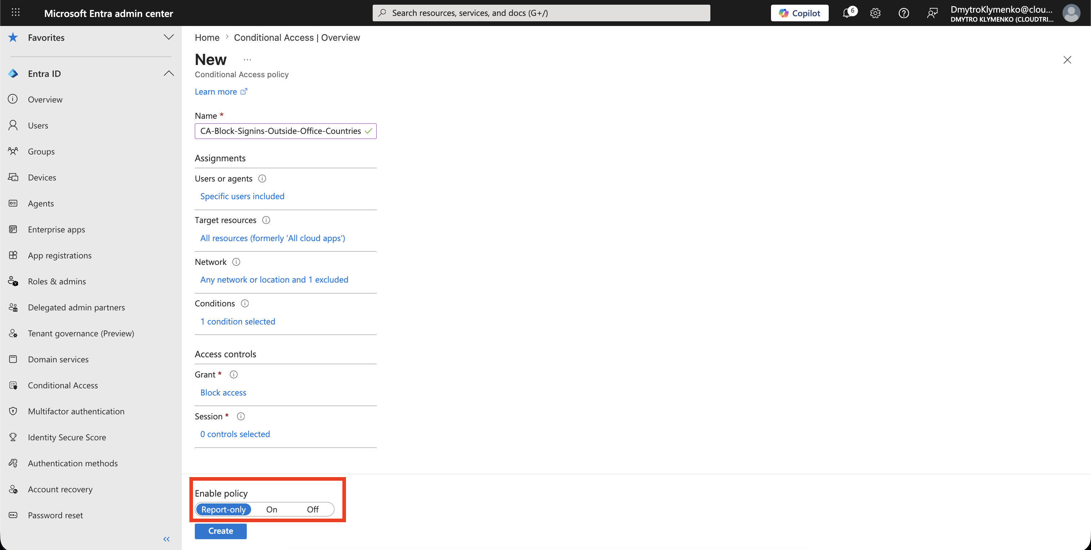The width and height of the screenshot is (1091, 550).
Task: Click the Favorites star icon
Action: click(13, 37)
